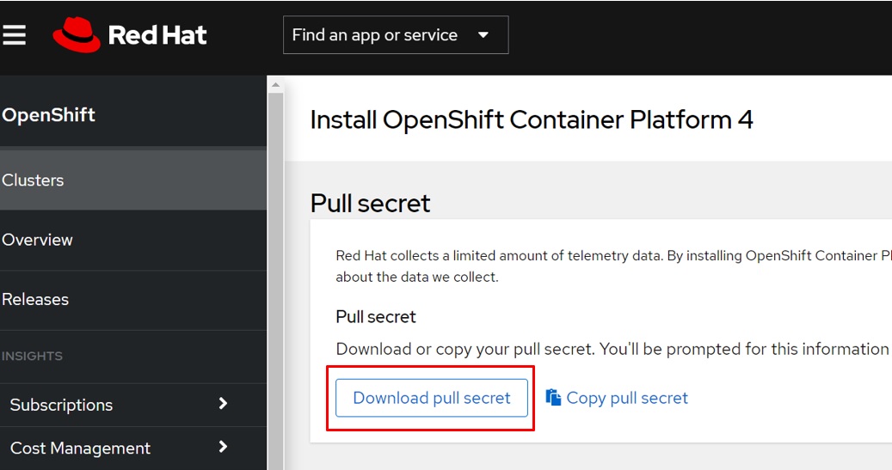Click the OpenShift sidebar heading
Image resolution: width=892 pixels, height=470 pixels.
click(x=49, y=115)
